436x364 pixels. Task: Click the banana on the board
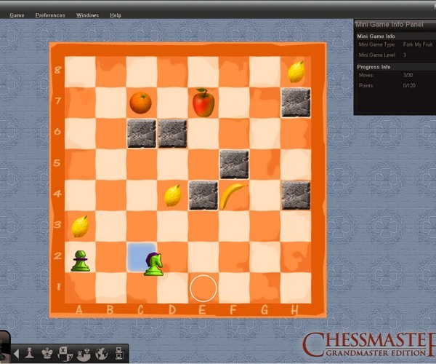coord(233,195)
